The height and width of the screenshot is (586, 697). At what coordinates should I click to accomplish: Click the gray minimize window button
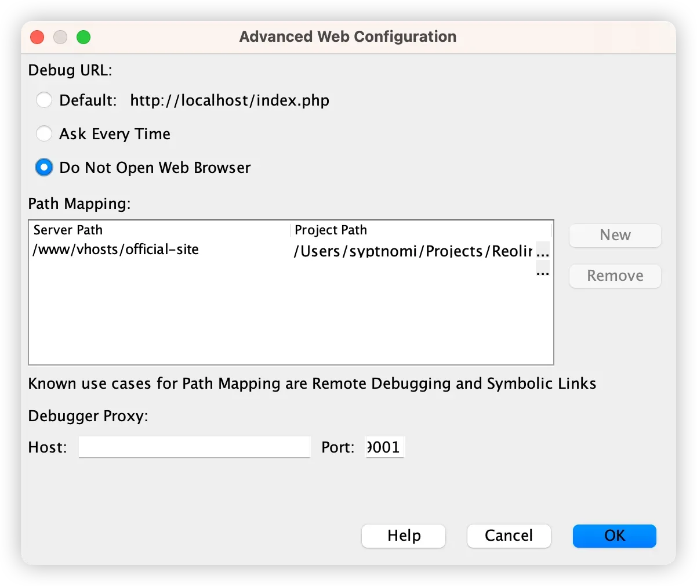pos(60,37)
